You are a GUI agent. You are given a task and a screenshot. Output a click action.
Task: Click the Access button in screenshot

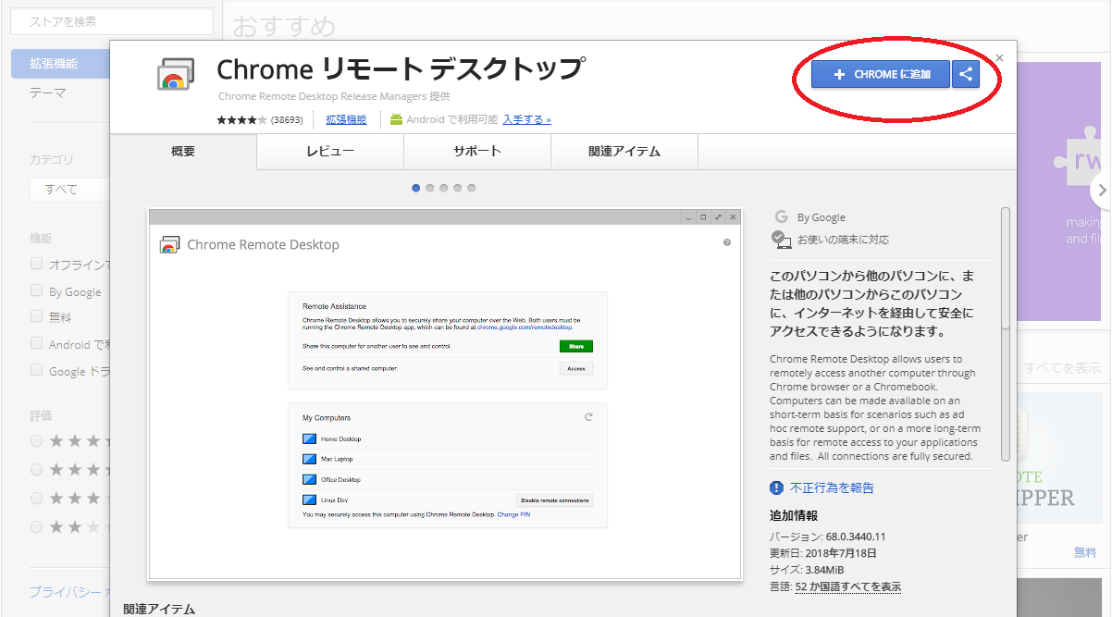point(575,368)
